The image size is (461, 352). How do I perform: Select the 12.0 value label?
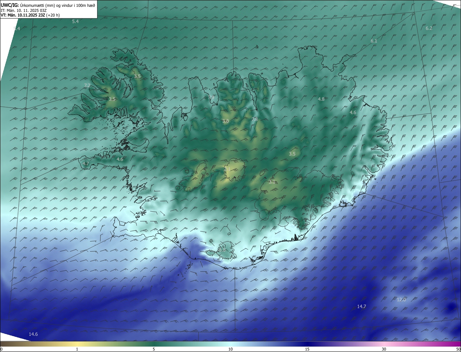tap(401, 300)
